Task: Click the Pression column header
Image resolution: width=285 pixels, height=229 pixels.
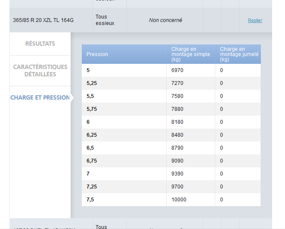Action: point(97,54)
